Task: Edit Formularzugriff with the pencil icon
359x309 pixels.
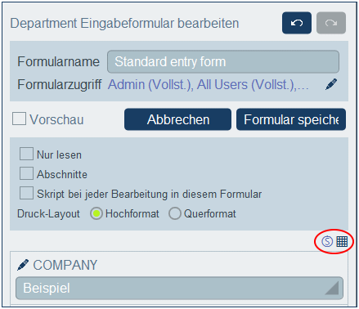Action: pos(331,84)
